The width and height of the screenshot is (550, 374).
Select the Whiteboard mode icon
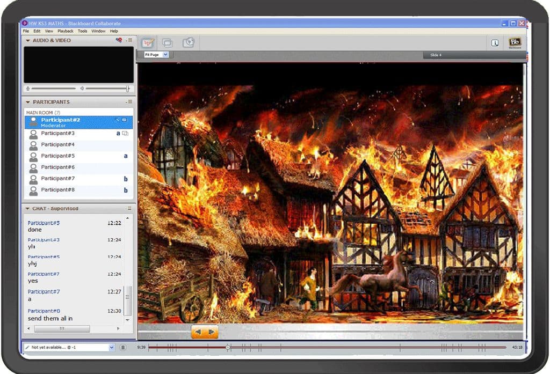[x=148, y=43]
